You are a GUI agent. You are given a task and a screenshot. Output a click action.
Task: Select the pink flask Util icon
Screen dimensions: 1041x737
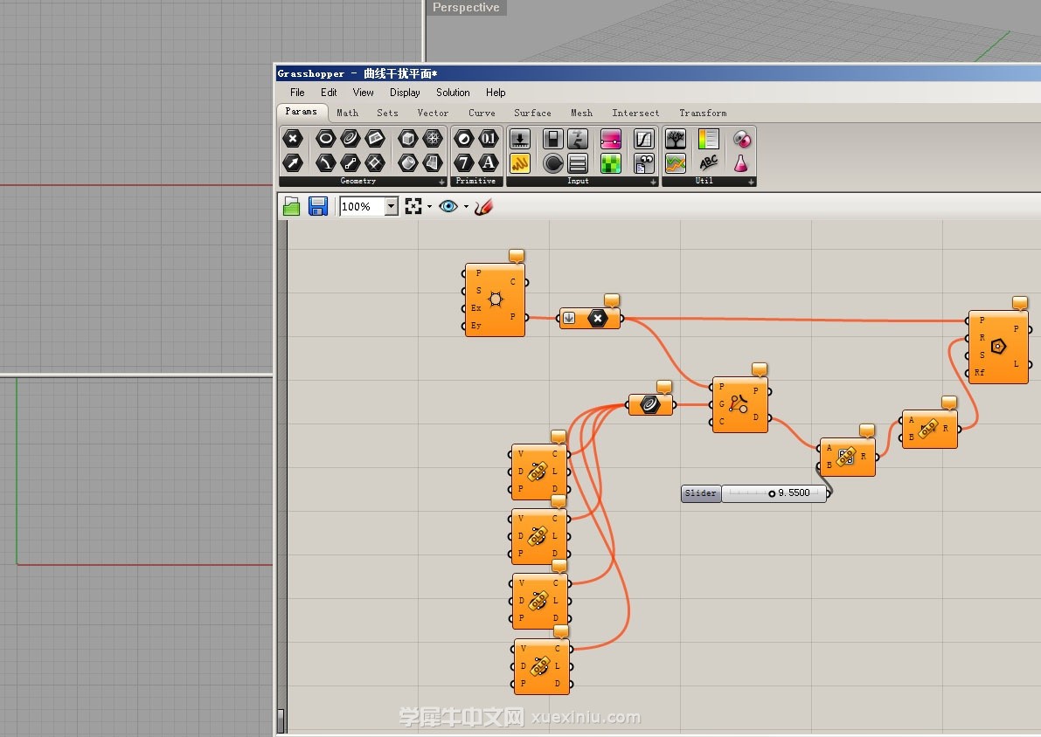(x=741, y=162)
